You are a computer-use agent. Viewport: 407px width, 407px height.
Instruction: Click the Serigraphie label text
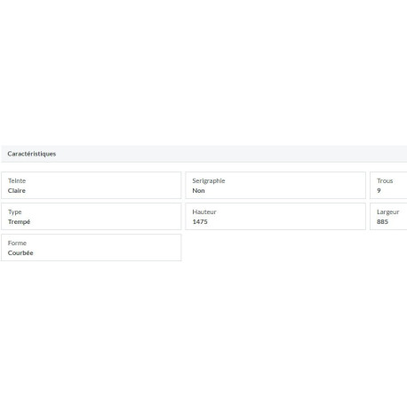pyautogui.click(x=209, y=181)
